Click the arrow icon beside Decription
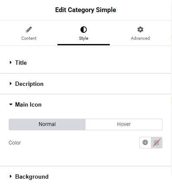The height and width of the screenshot is (189, 172). pos(10,84)
